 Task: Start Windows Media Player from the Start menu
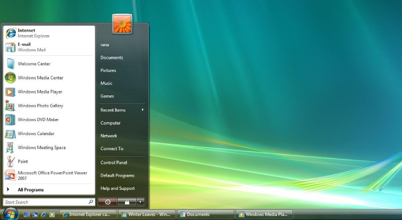point(49,92)
